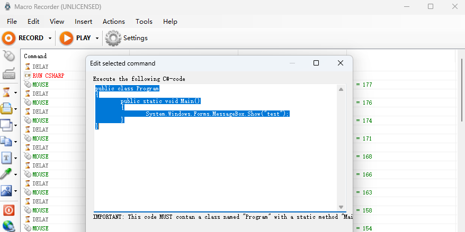Maximize the Macro Recorder main window

click(431, 6)
